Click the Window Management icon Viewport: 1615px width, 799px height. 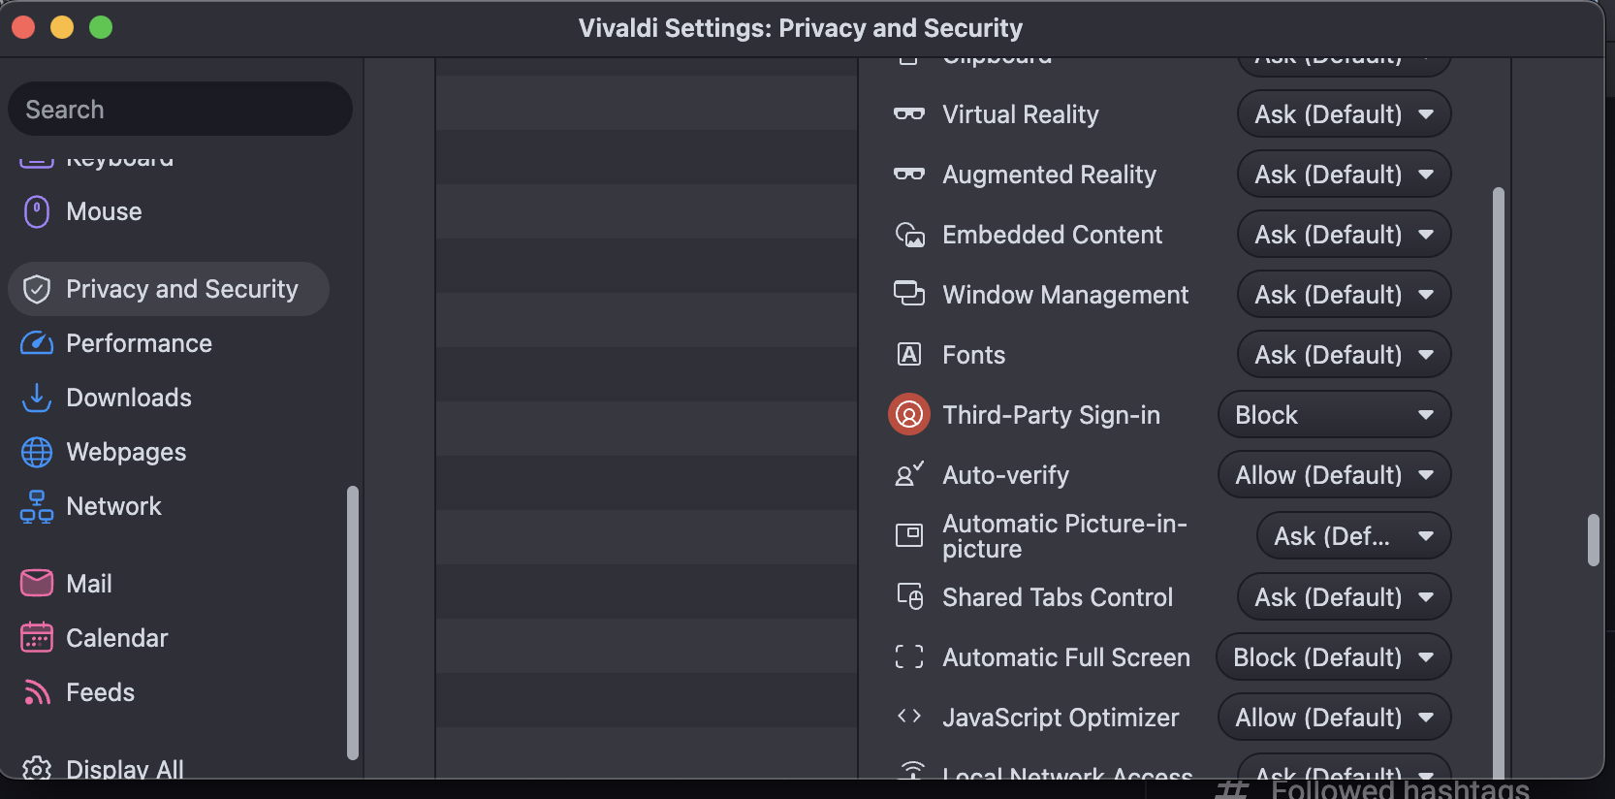908,294
